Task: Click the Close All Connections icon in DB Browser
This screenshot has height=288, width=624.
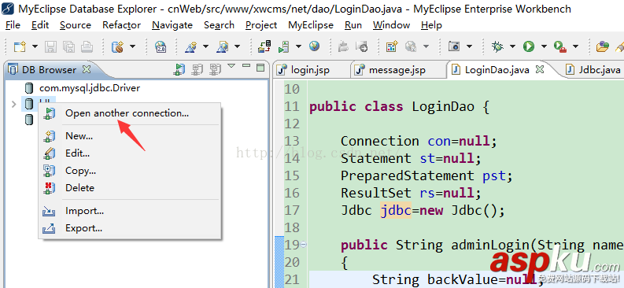Action: coord(215,69)
